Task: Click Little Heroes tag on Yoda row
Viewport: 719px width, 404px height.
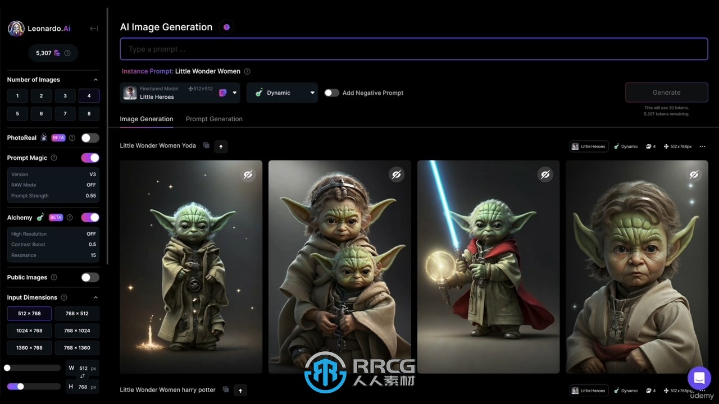Action: pos(589,146)
